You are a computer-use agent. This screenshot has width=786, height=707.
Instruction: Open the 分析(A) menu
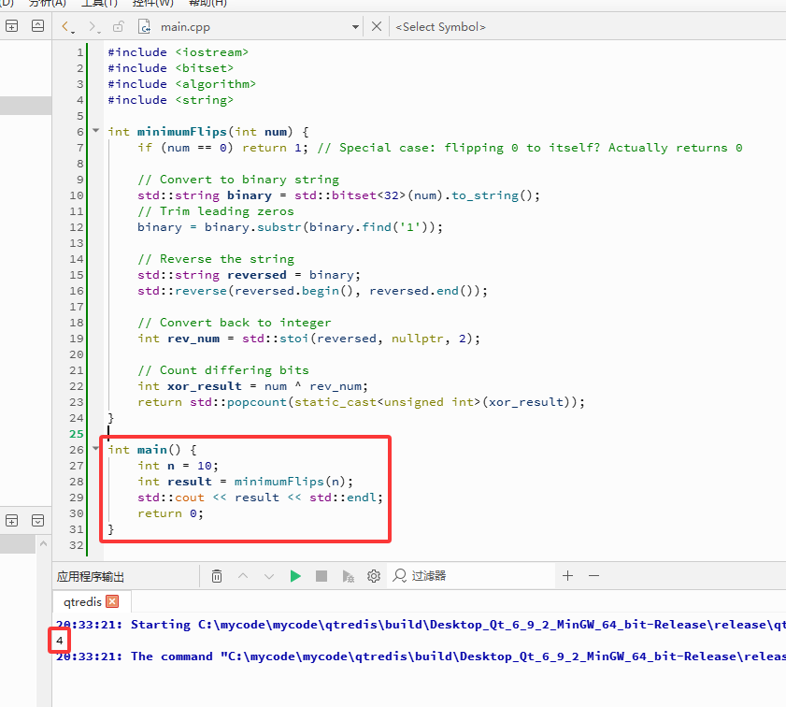pyautogui.click(x=47, y=3)
